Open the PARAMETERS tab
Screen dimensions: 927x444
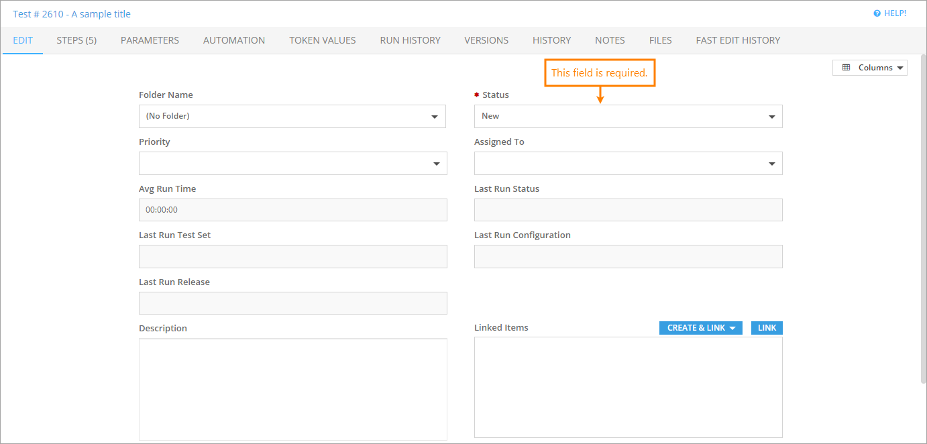tap(150, 40)
